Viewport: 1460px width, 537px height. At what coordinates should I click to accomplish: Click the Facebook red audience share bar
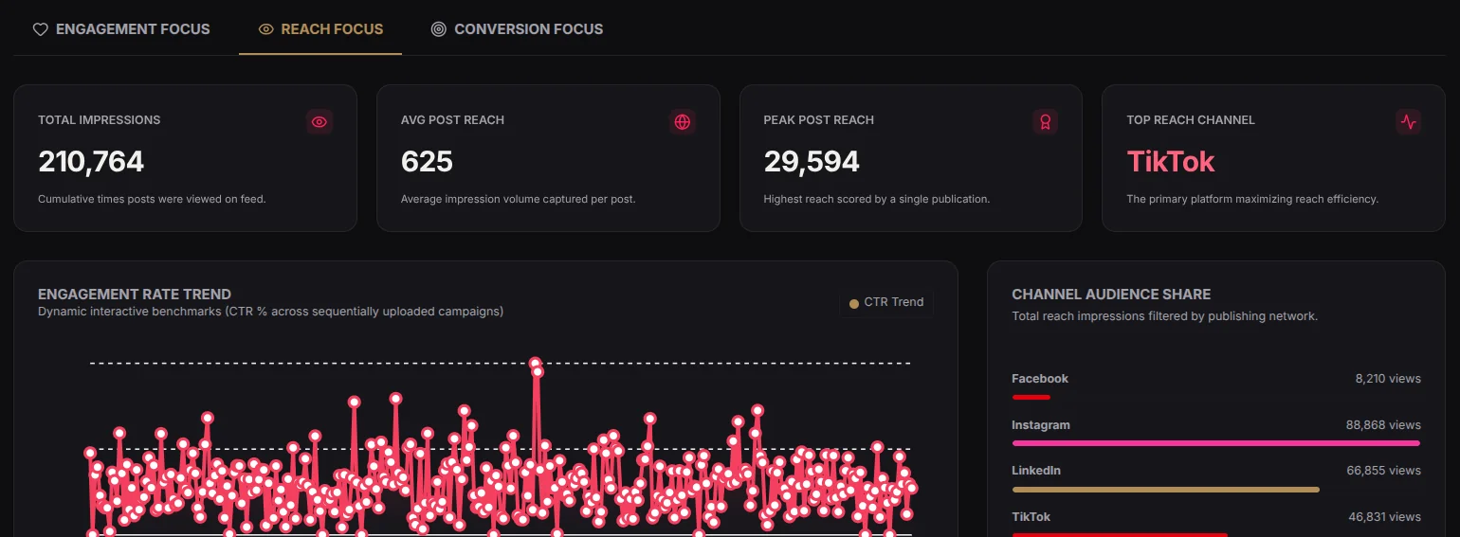point(1031,397)
